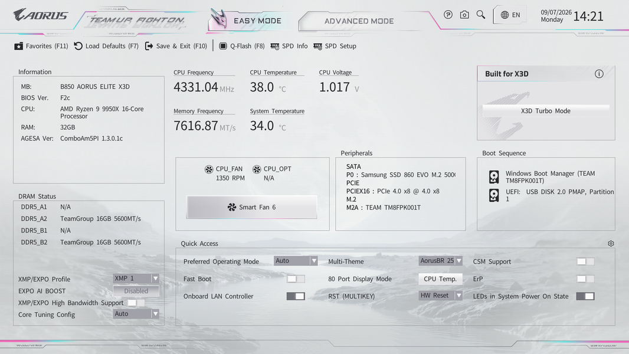Open Smart Fan 6 settings
The image size is (629, 354).
(251, 207)
